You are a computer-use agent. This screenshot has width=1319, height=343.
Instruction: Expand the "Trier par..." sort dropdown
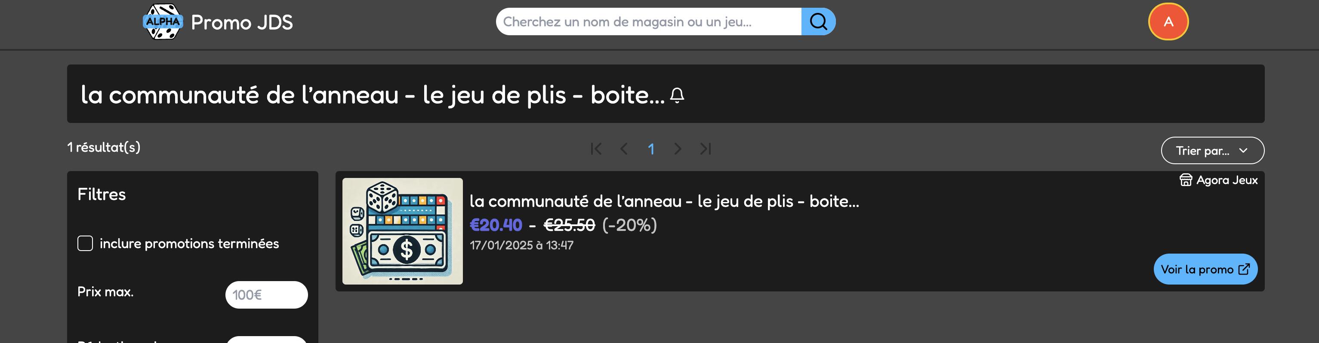1212,150
